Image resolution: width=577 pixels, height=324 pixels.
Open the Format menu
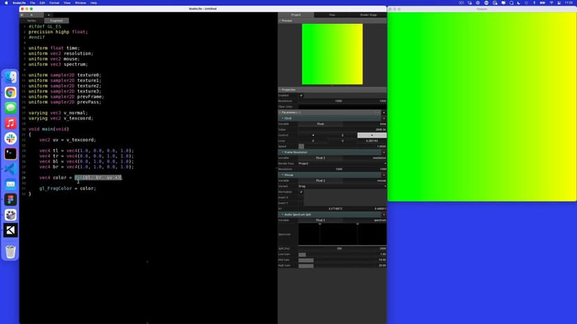tap(54, 3)
